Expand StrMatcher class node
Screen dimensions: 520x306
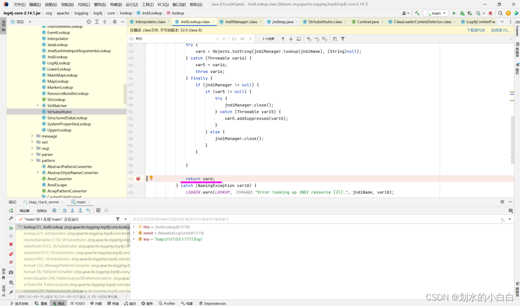point(37,106)
